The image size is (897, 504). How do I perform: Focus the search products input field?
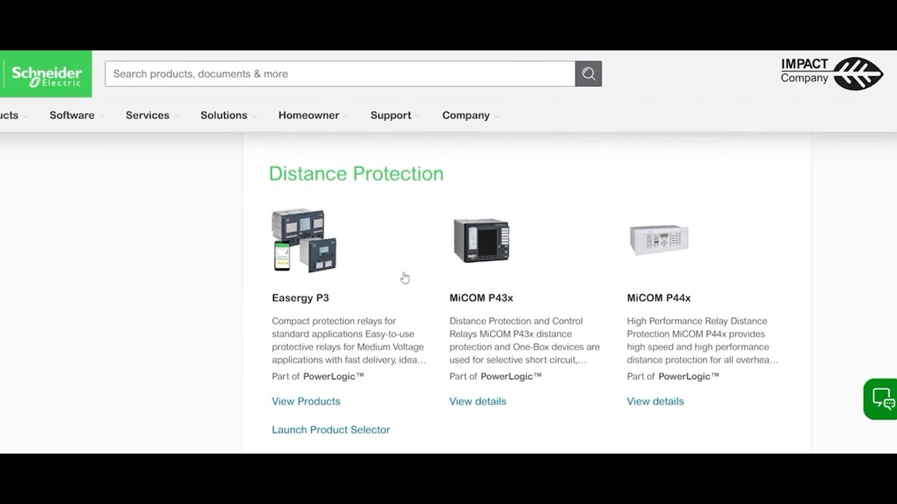point(340,73)
